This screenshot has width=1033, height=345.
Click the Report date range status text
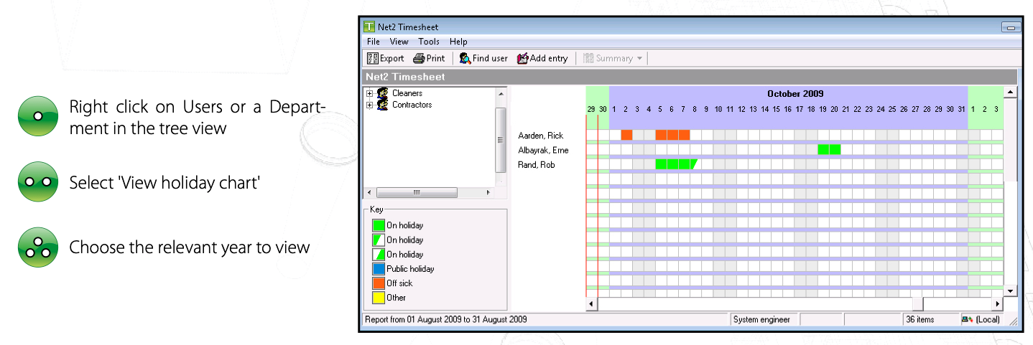[446, 319]
